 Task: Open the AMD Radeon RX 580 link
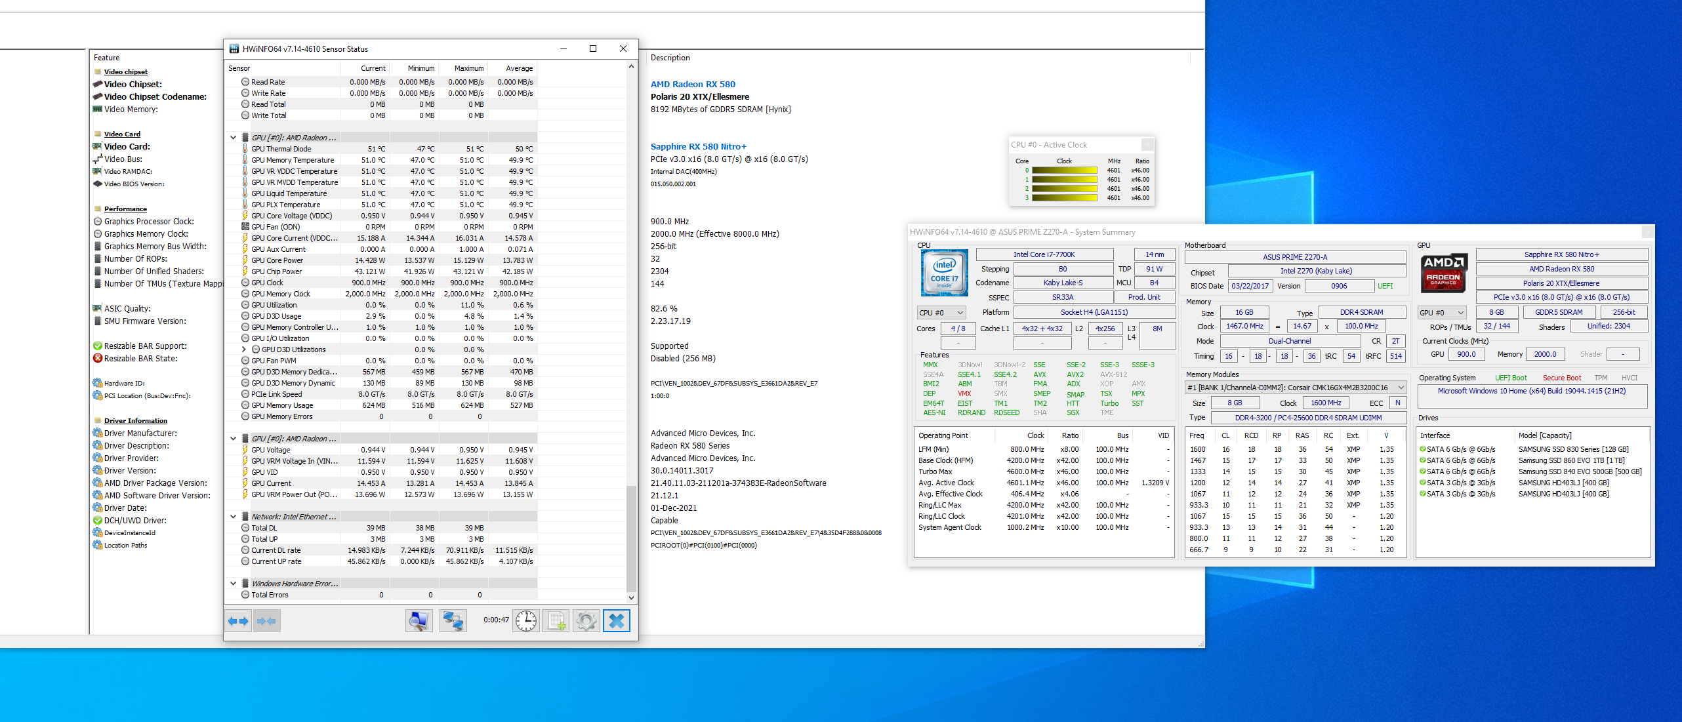pyautogui.click(x=693, y=84)
